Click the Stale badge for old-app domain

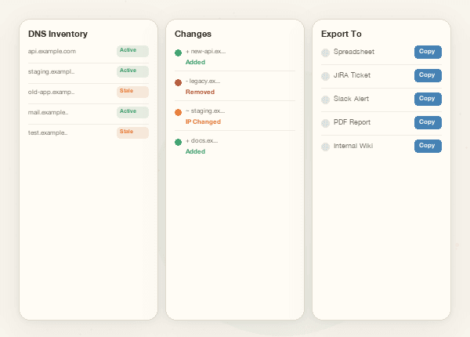coord(132,92)
